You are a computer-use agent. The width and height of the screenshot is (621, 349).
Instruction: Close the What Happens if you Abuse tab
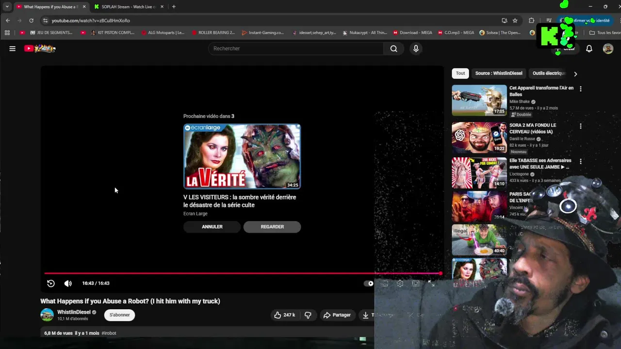[x=84, y=7]
